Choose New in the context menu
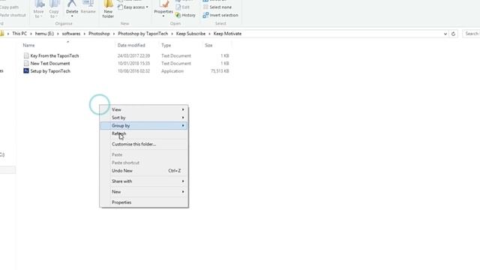Viewport: 480px width, 270px height. 144,192
